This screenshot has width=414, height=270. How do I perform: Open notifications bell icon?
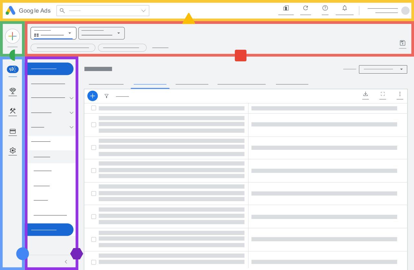(344, 8)
